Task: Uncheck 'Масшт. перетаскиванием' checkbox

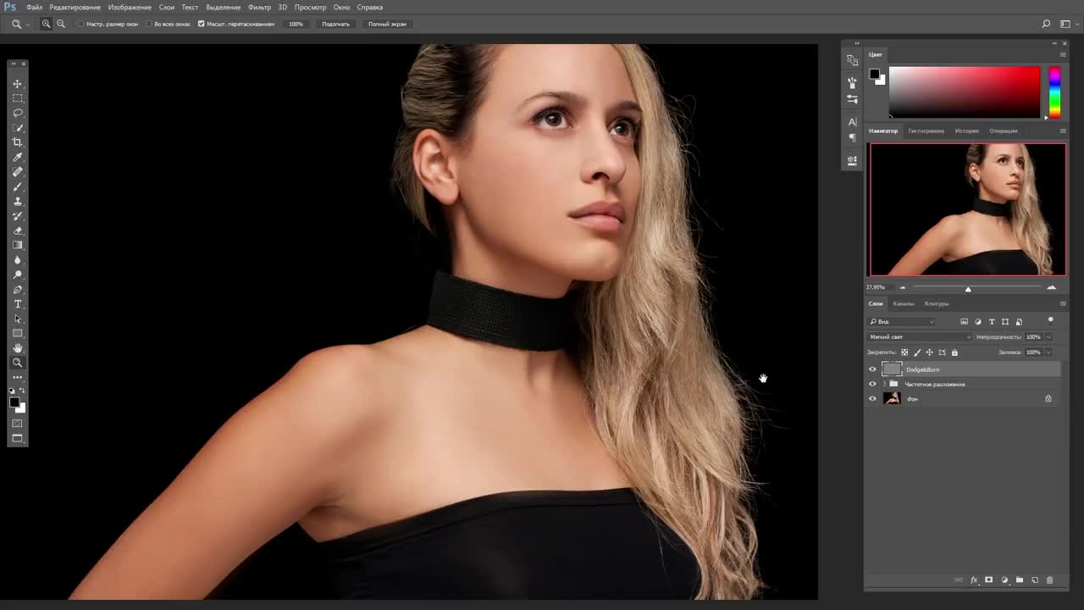Action: click(202, 24)
